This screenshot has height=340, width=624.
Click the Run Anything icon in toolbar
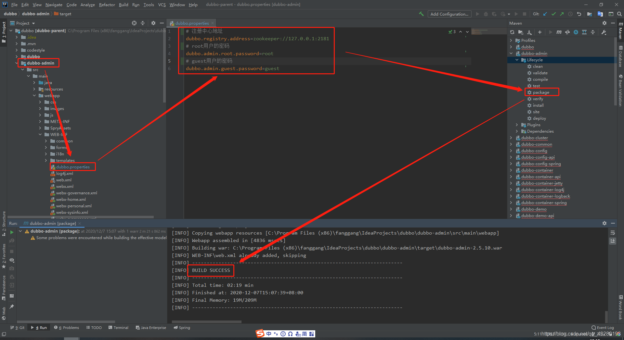click(611, 14)
